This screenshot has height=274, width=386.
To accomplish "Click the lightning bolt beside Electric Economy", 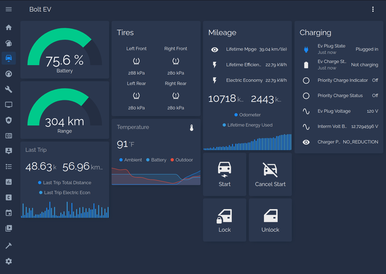I will point(215,80).
